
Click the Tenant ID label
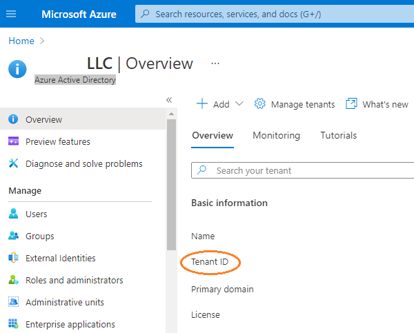point(210,262)
